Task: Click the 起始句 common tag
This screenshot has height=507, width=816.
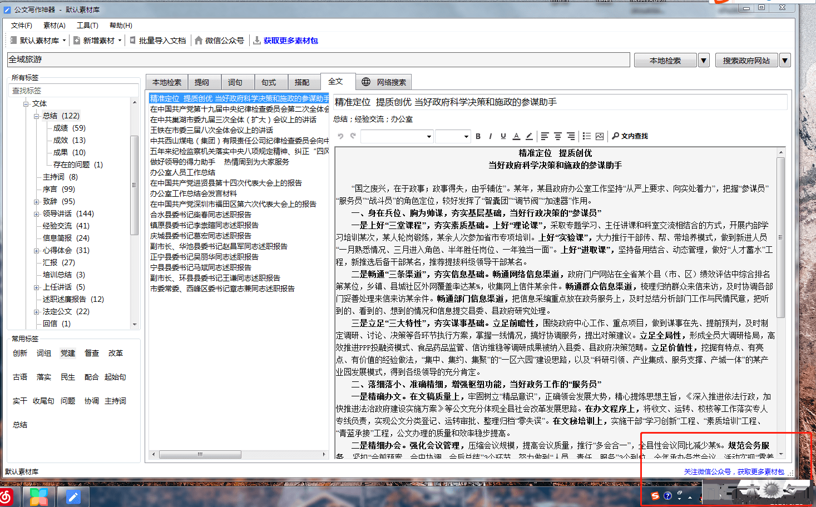Action: [115, 377]
